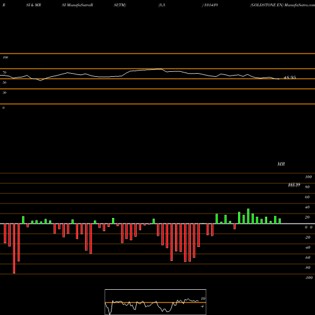Click the SI(TM) header text
315x315 pixels.
(120, 5)
